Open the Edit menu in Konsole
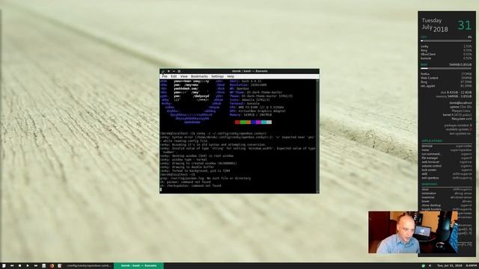The height and width of the screenshot is (269, 479). click(174, 76)
